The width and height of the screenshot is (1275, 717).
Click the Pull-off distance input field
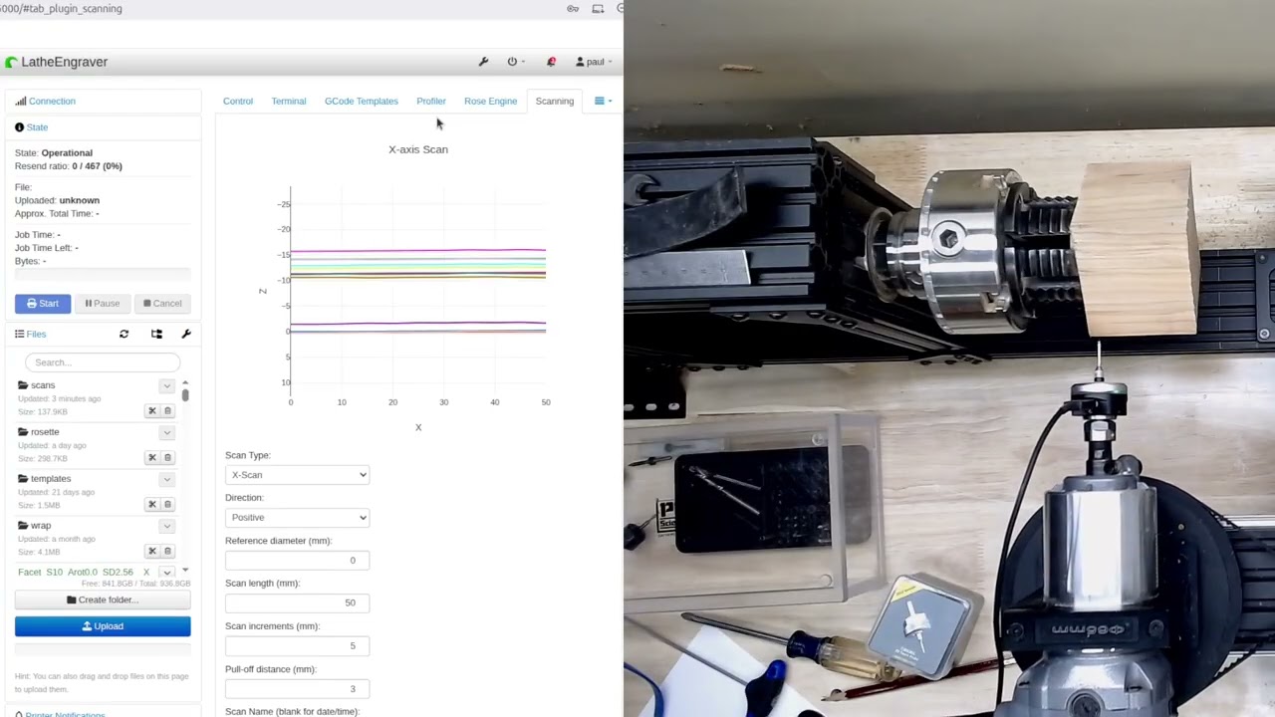pyautogui.click(x=297, y=689)
